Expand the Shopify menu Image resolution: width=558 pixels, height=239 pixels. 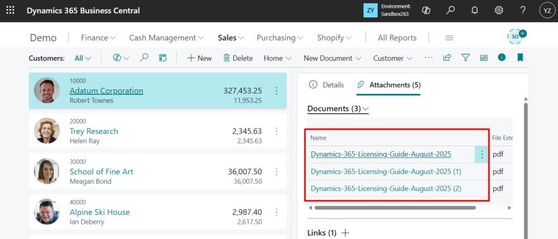pos(334,38)
